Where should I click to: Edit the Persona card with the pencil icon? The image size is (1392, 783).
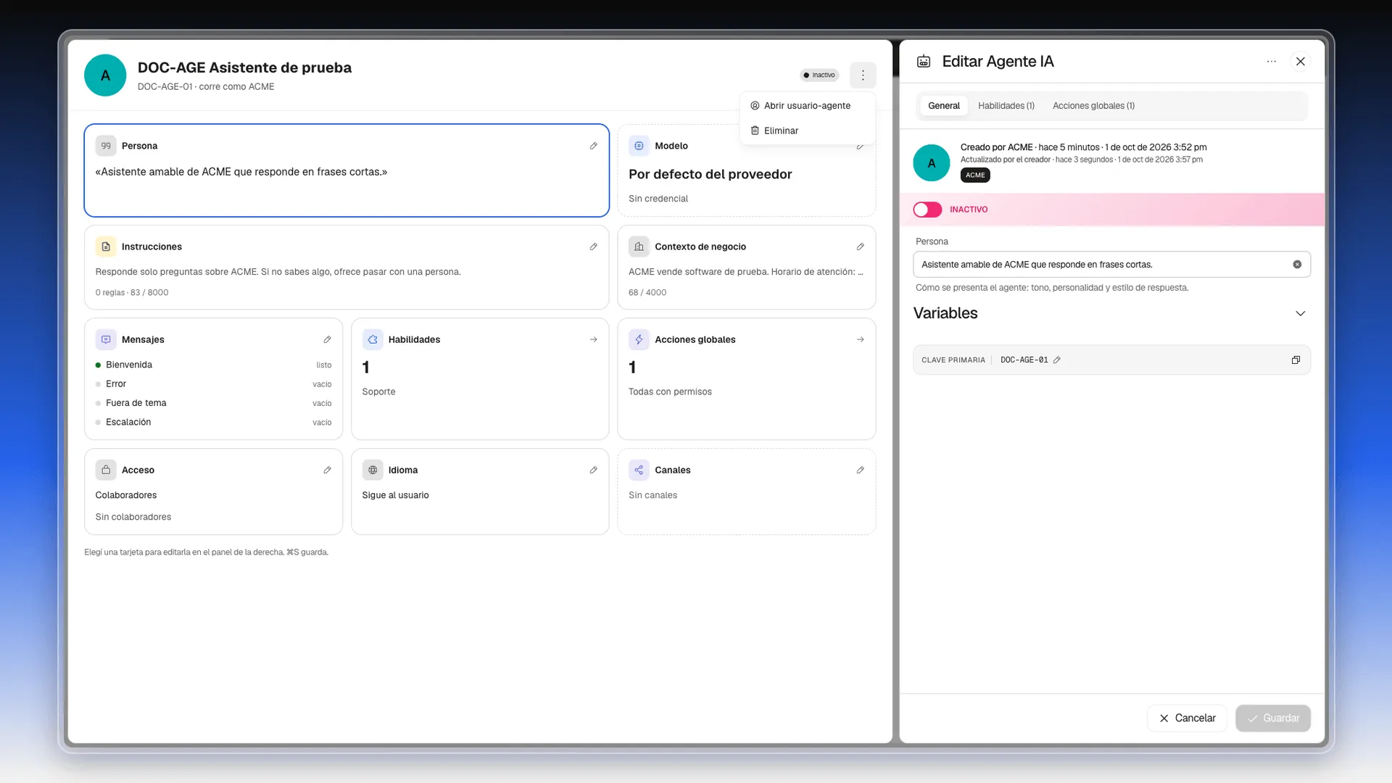coord(593,146)
